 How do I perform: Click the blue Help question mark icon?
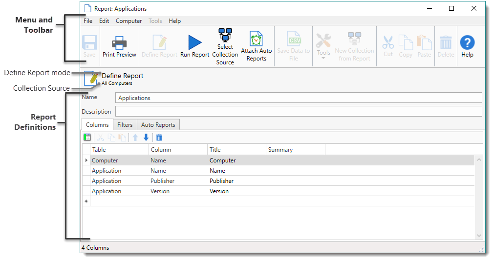coord(467,43)
